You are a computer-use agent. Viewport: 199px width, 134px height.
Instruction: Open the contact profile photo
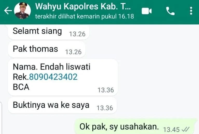click(x=22, y=11)
